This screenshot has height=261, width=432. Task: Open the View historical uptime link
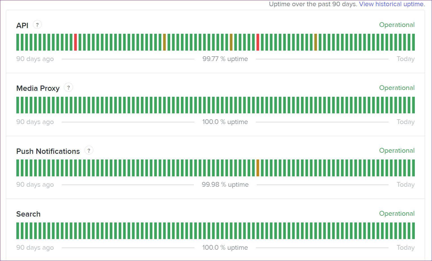pos(392,4)
